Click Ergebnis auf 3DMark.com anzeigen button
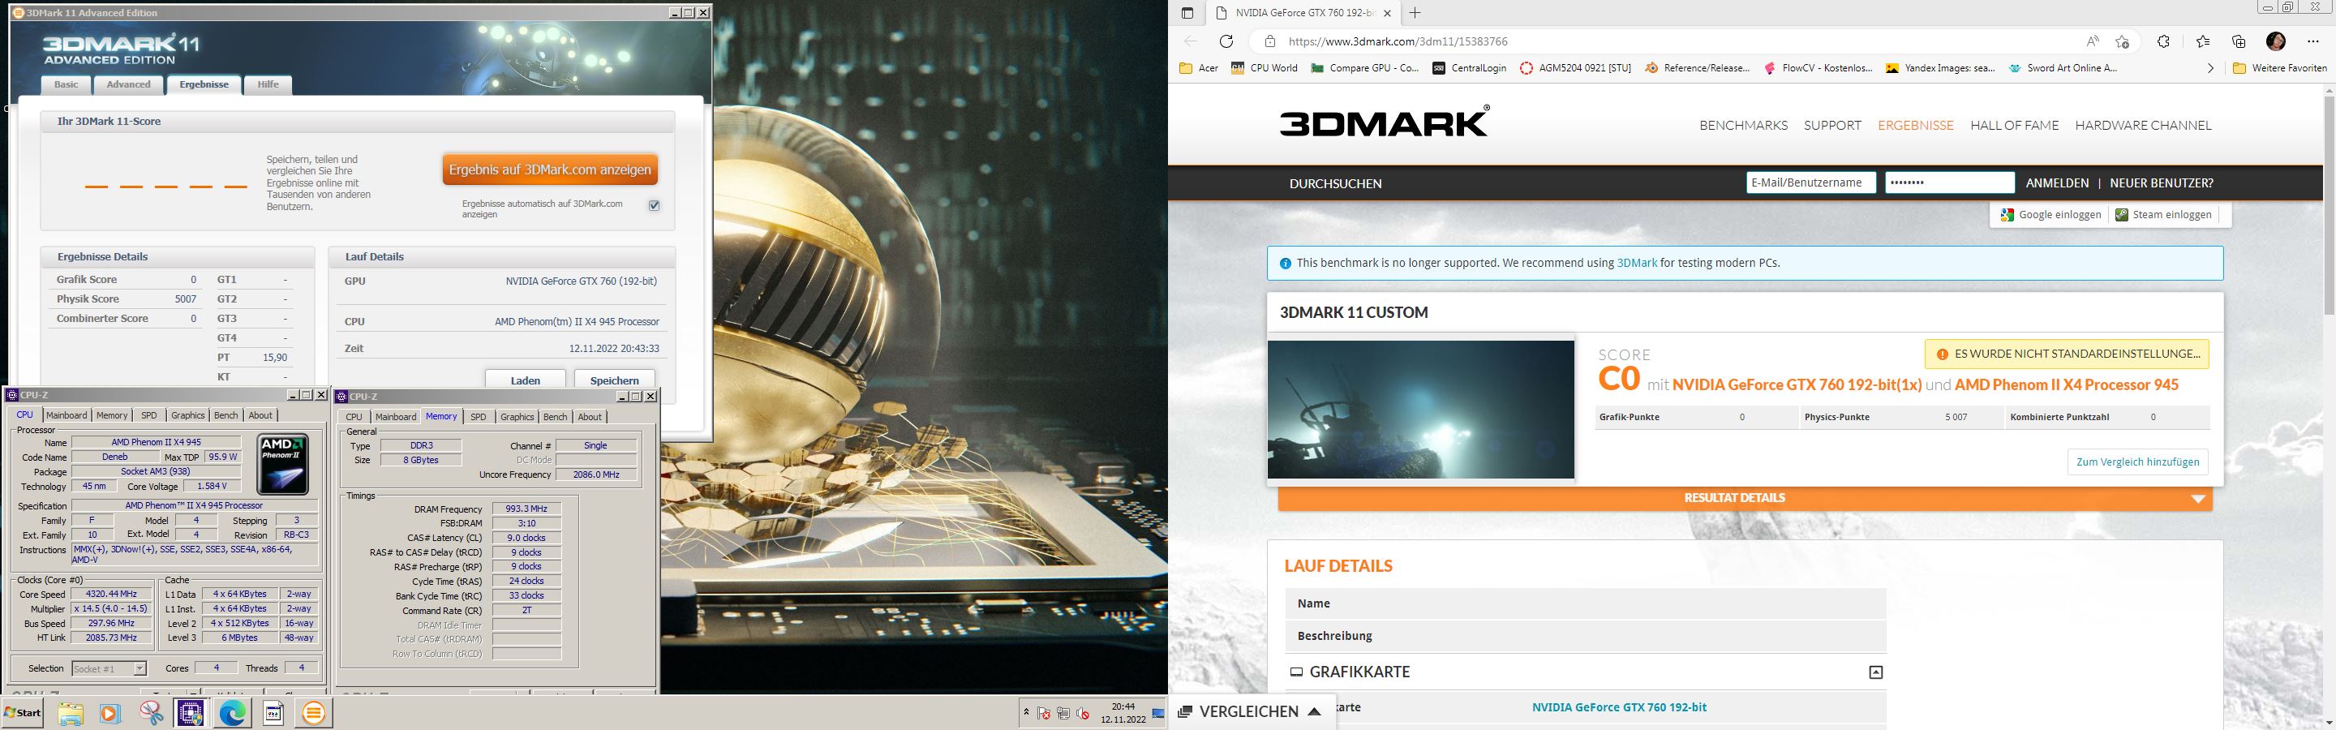Viewport: 2336px width, 730px height. [x=551, y=170]
